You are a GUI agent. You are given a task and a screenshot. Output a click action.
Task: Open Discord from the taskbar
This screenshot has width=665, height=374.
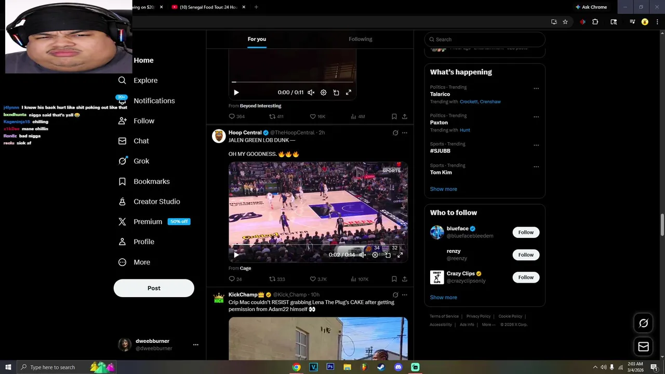(398, 367)
